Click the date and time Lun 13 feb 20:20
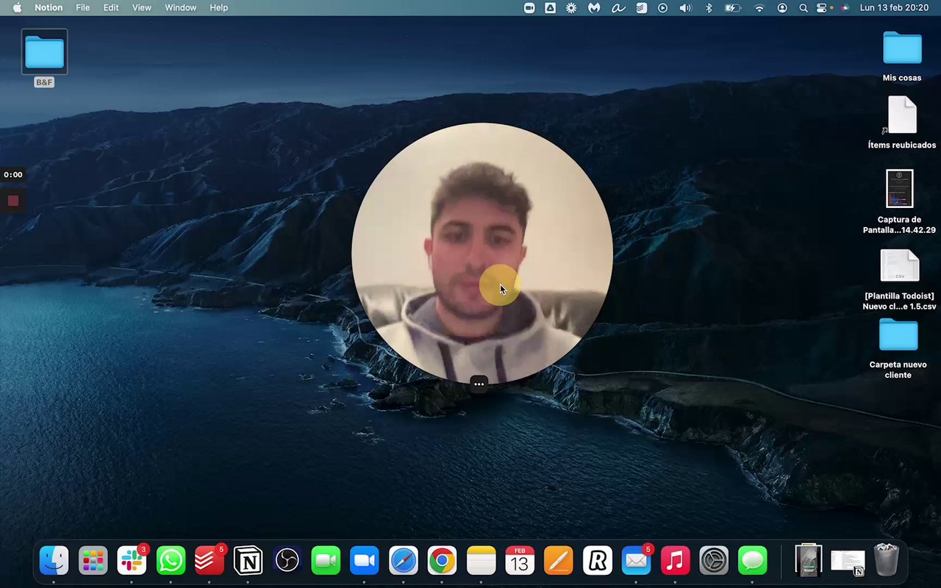This screenshot has height=588, width=941. pyautogui.click(x=894, y=7)
